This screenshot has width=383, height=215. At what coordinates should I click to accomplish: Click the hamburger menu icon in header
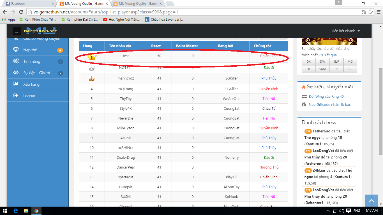[17, 31]
